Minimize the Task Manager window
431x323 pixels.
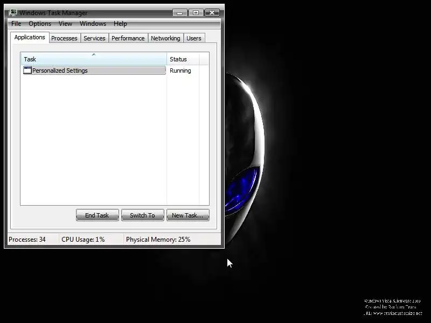click(180, 12)
